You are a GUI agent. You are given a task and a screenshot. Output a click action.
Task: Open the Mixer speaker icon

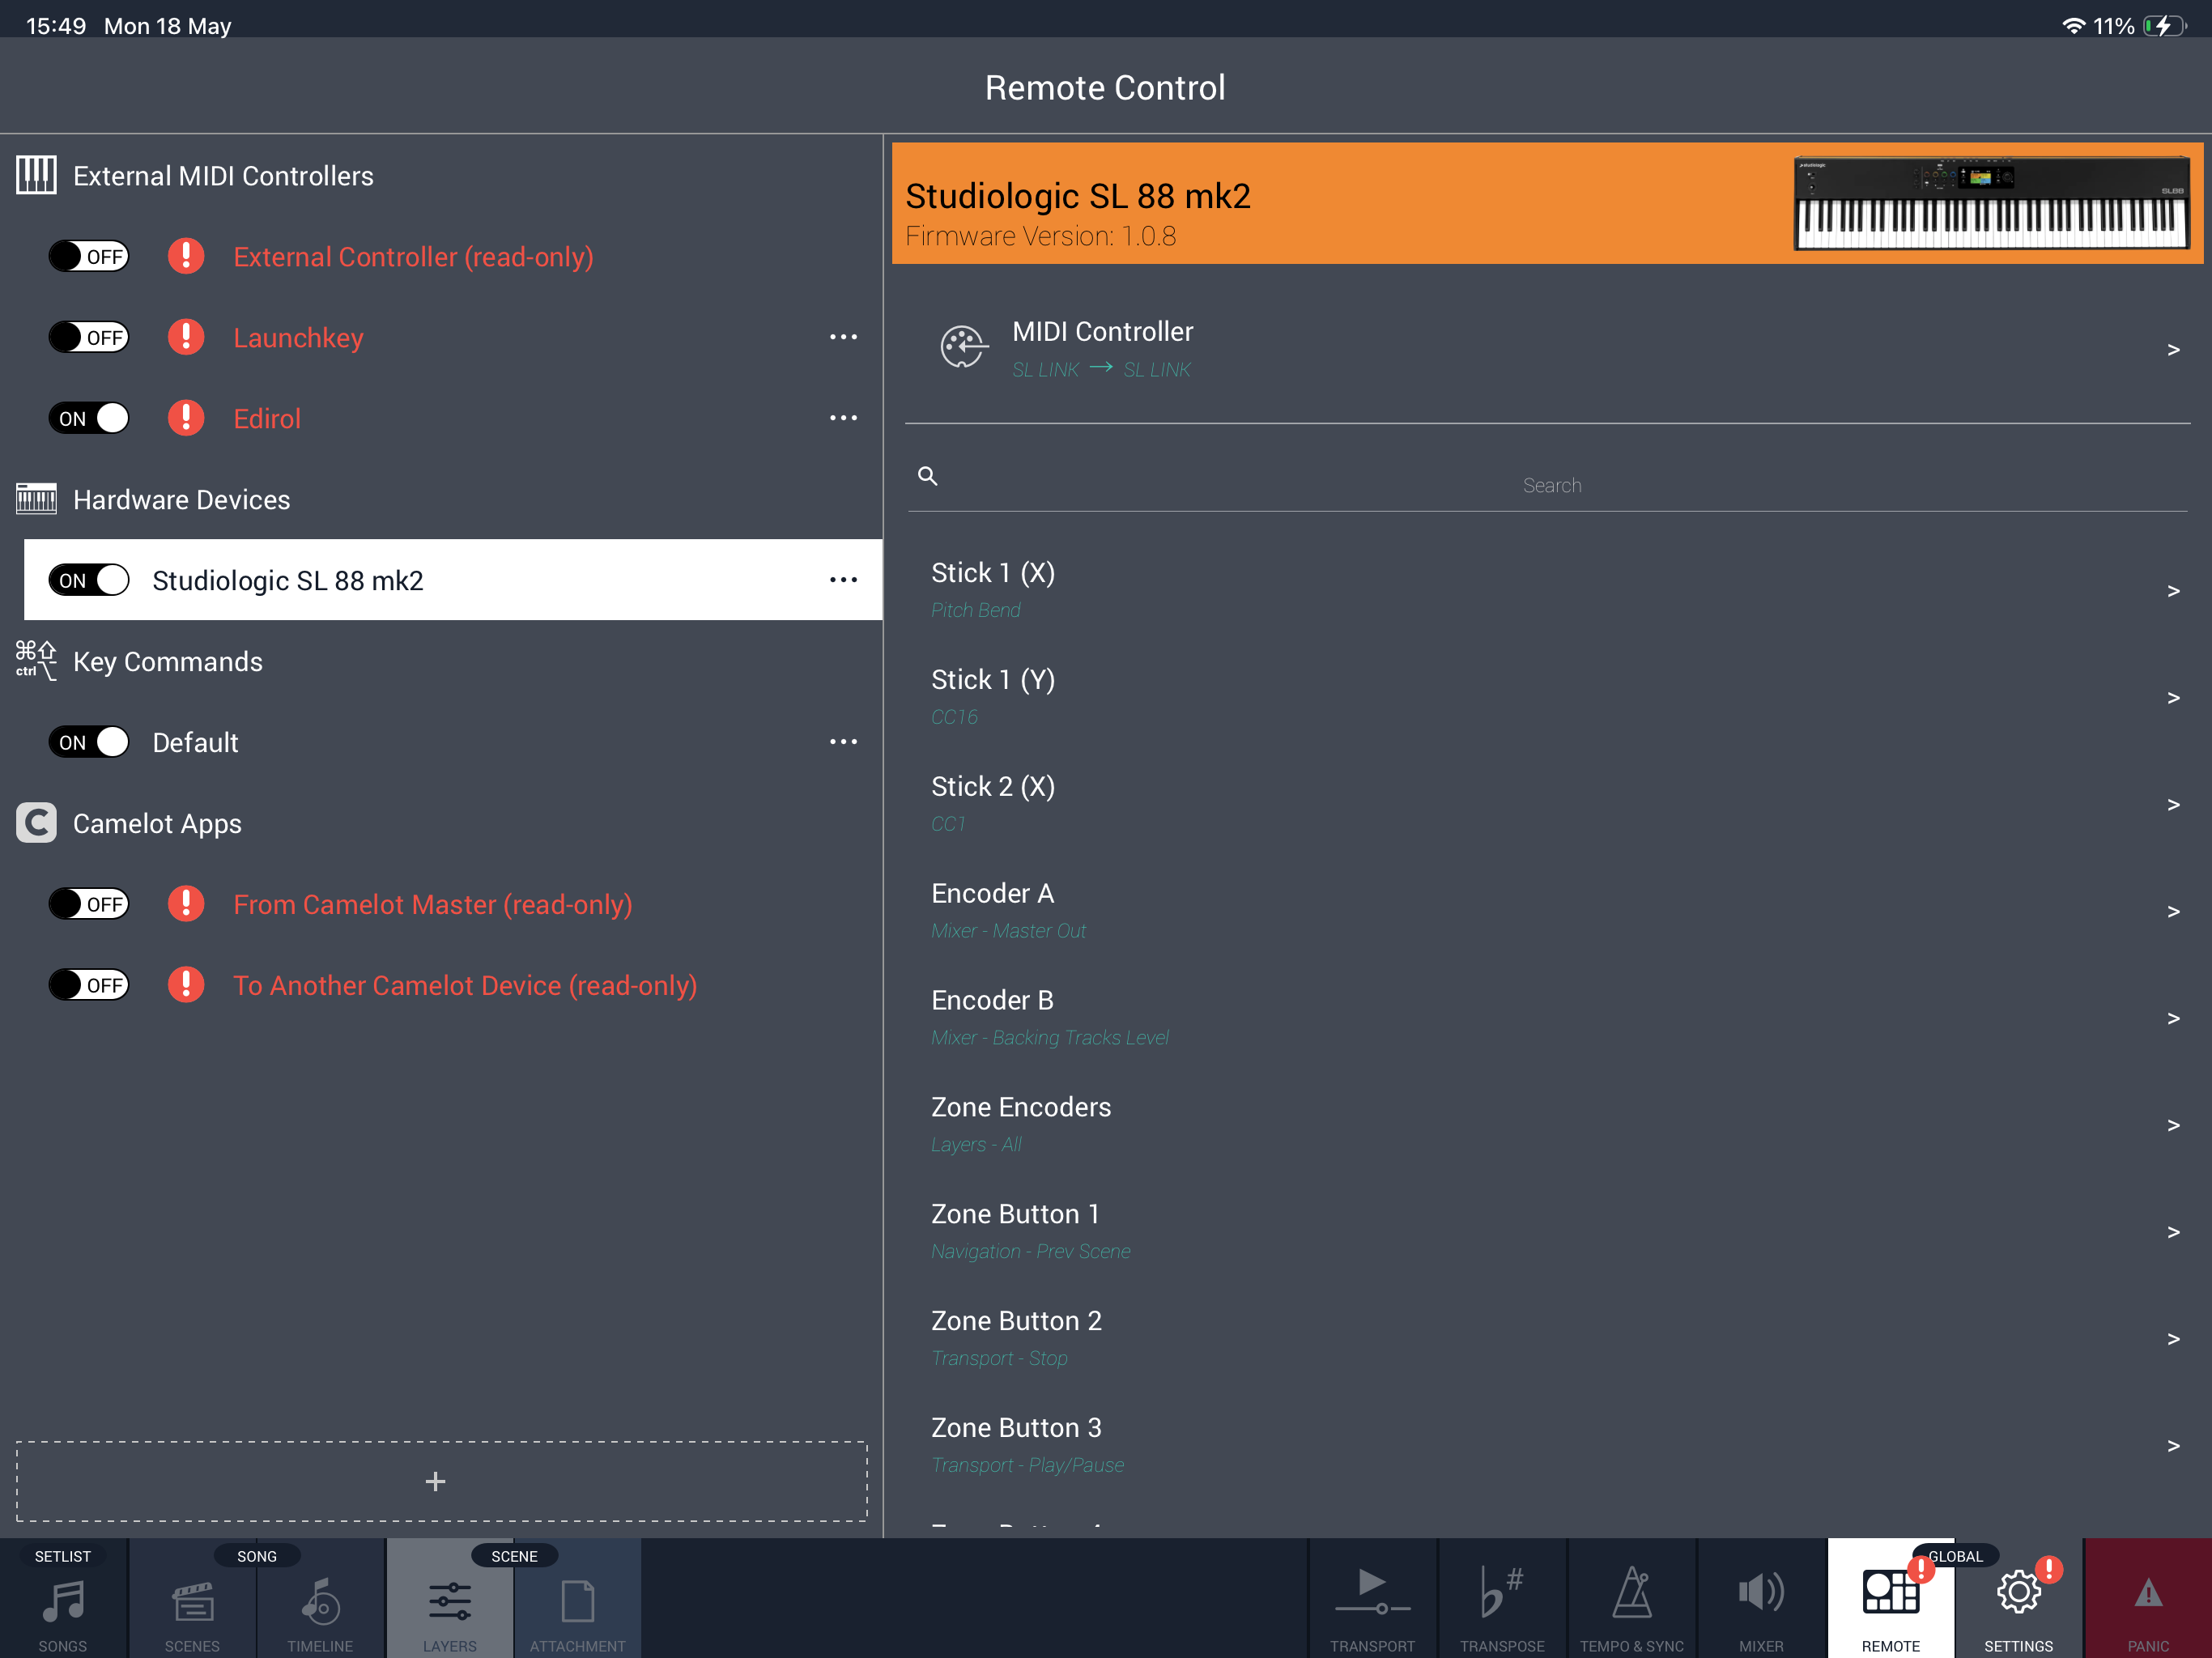(x=1761, y=1592)
